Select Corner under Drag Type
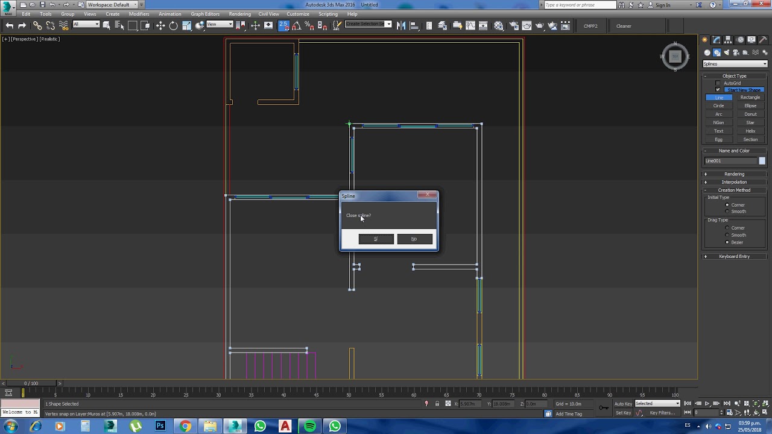Viewport: 772px width, 434px height. point(727,228)
